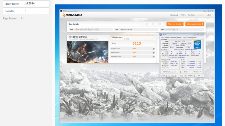Screen dimensions: 225x126
Task: Click the Posts count field in sidebar
Action: click(x=26, y=11)
